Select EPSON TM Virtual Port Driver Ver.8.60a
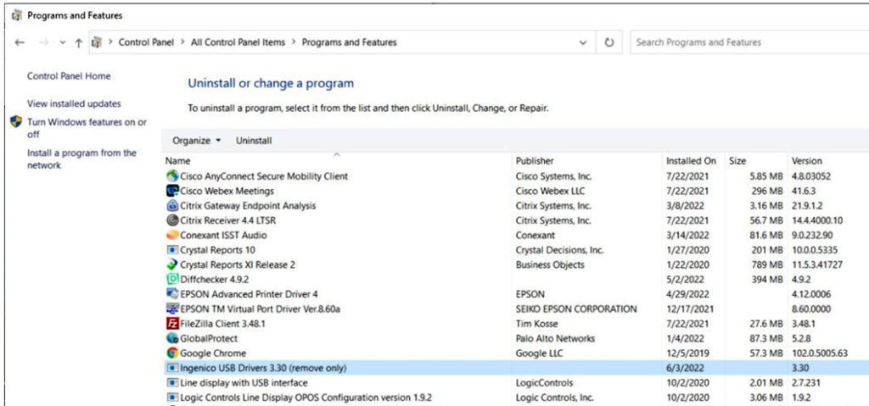 pos(261,309)
